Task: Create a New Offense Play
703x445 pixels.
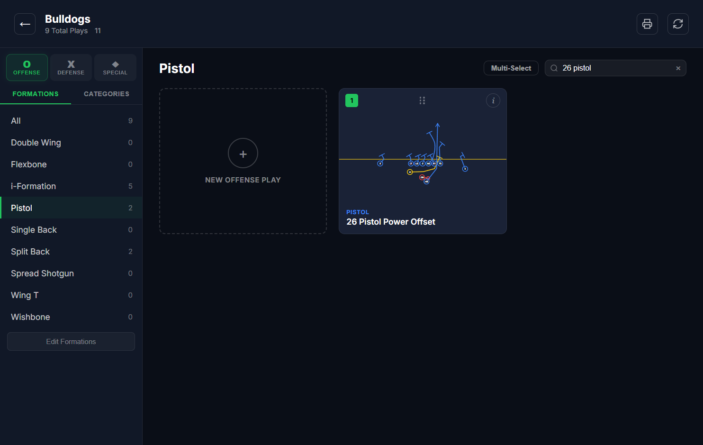Action: pos(243,161)
